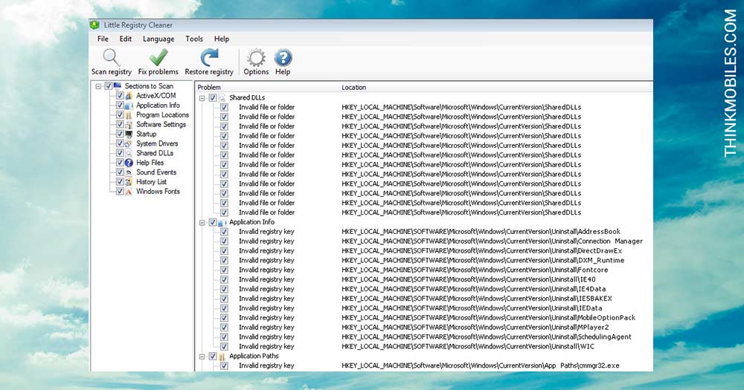Select Shared DLLs icon in sidebar

click(129, 153)
